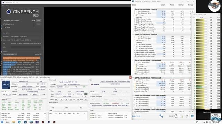This screenshot has width=222, height=124.
Task: Click the ASPEED logo in GPU section
Action: click(94, 85)
